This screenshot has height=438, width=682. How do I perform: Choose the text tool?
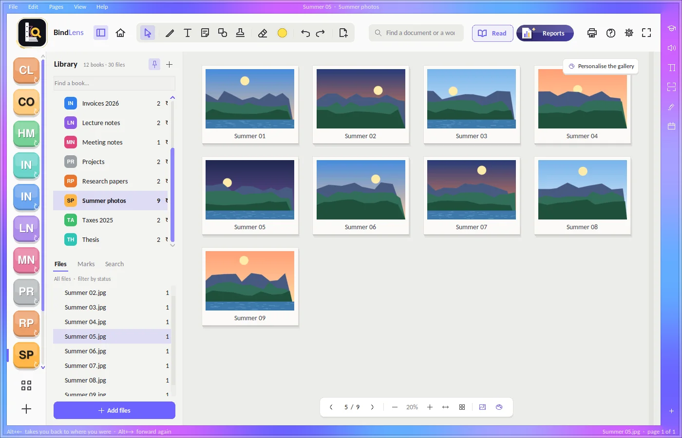click(x=188, y=33)
